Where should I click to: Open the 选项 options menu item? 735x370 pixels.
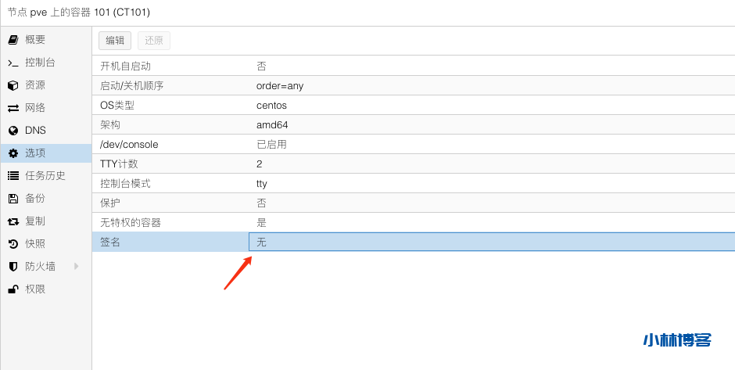coord(35,153)
